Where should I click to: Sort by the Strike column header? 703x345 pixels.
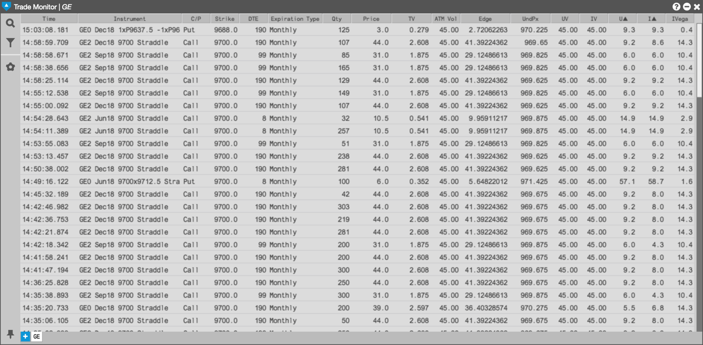(x=225, y=19)
